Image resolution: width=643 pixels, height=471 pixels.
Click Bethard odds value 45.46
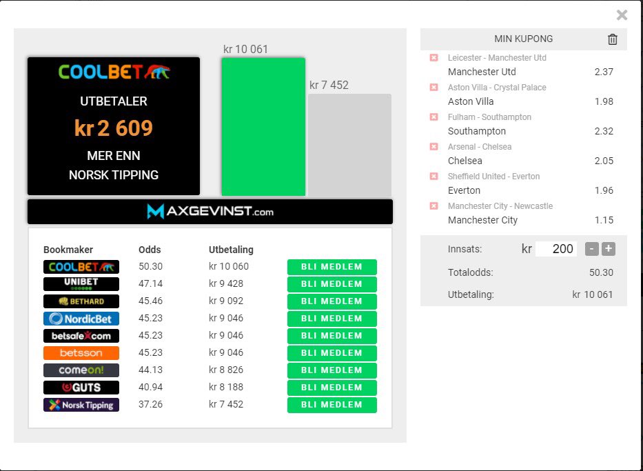pyautogui.click(x=150, y=301)
